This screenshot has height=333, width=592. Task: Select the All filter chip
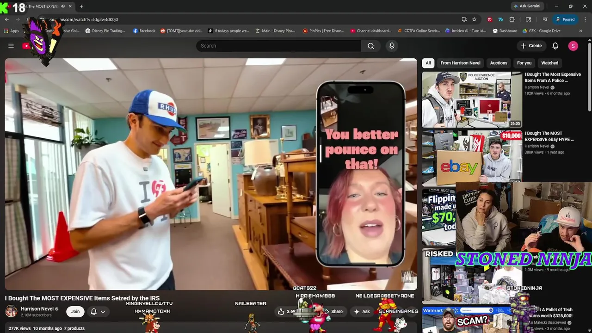[428, 63]
